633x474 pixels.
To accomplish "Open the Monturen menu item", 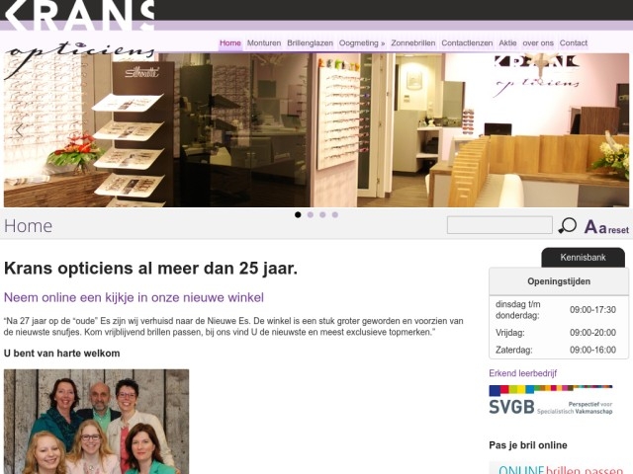I will [264, 43].
